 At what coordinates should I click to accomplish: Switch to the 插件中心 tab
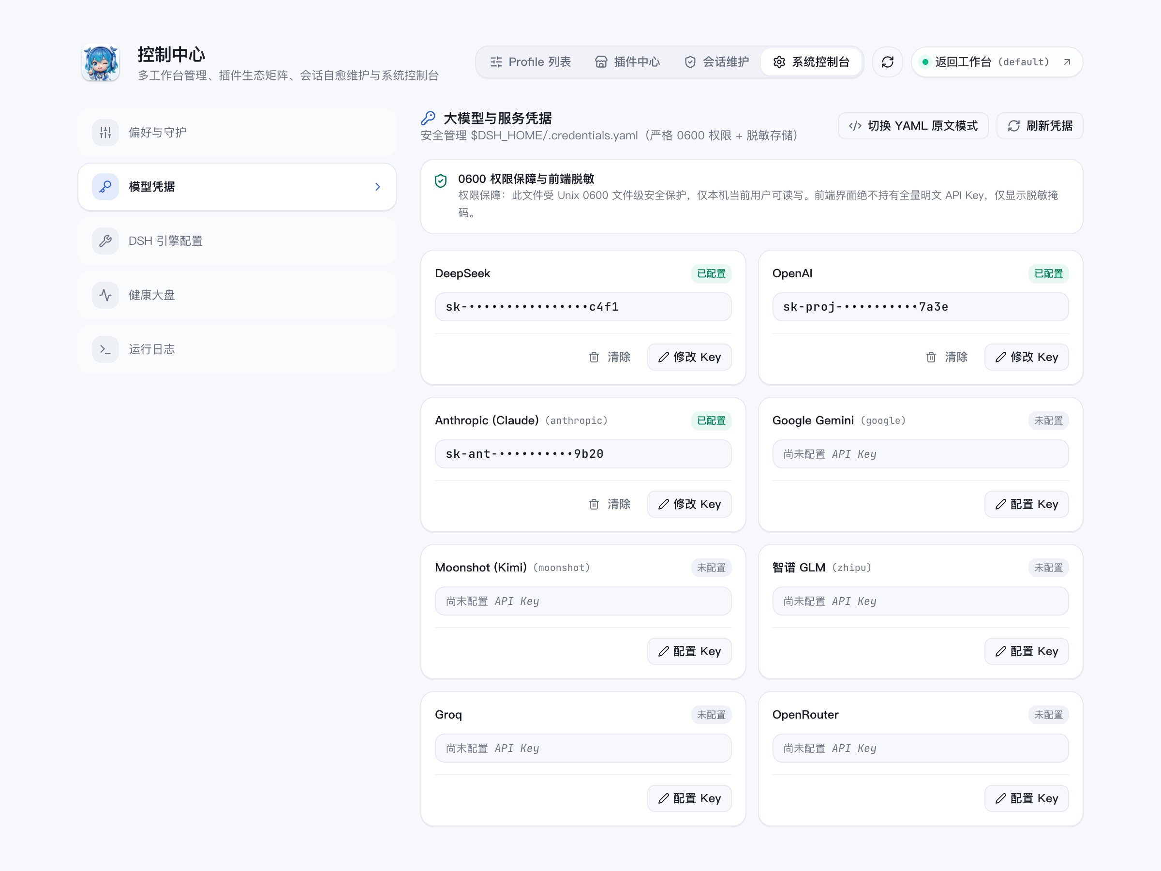click(x=627, y=62)
